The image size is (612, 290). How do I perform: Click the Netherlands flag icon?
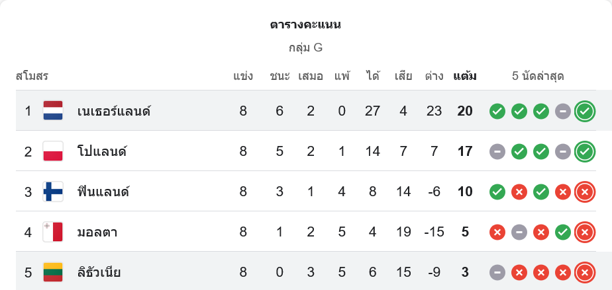tap(53, 111)
